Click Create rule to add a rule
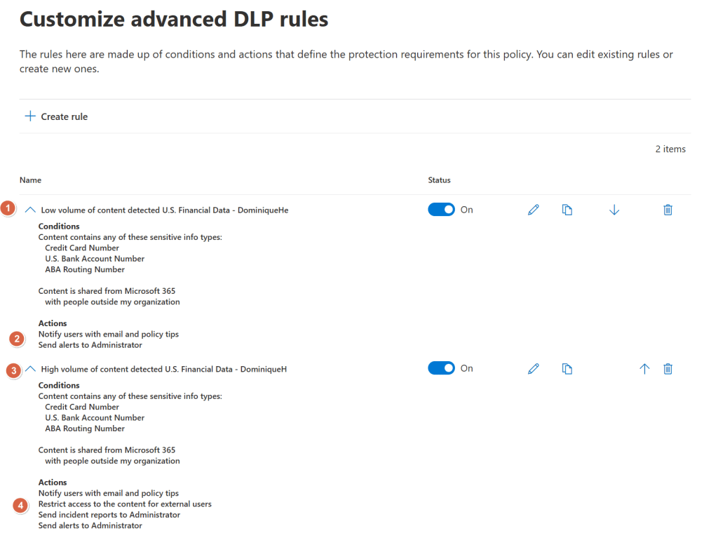 tap(57, 116)
